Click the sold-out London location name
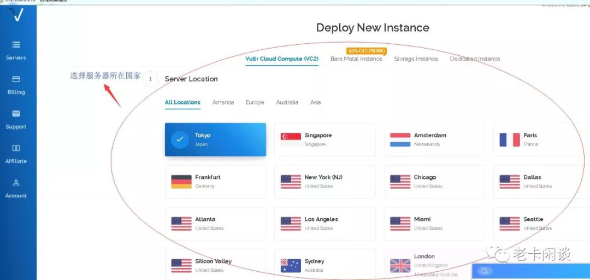590x280 pixels. tap(424, 256)
